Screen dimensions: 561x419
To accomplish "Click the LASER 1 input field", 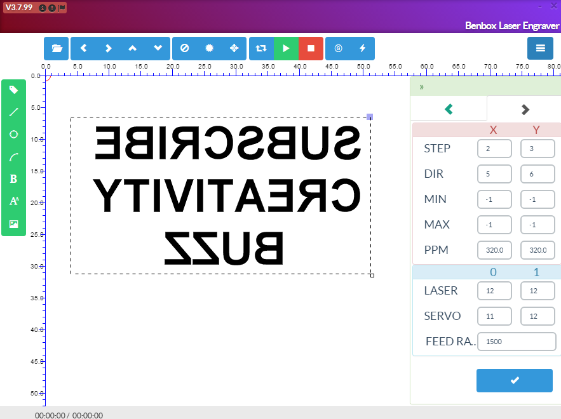I will point(537,291).
